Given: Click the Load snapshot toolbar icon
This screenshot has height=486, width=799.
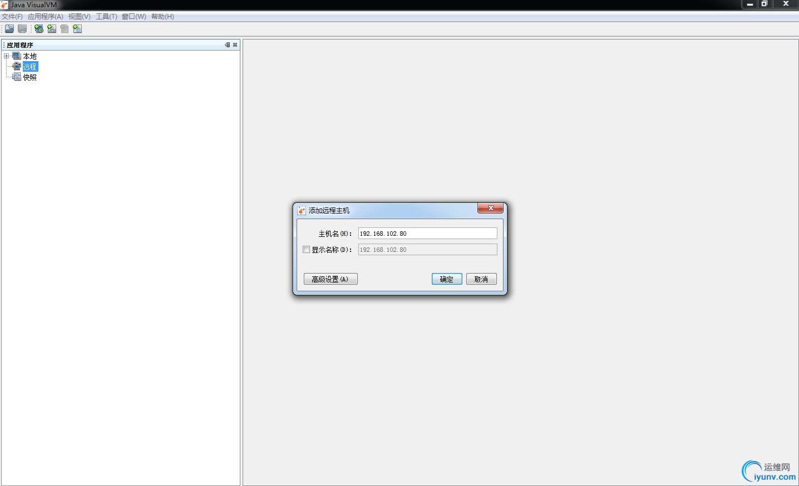Looking at the screenshot, I should 9,29.
